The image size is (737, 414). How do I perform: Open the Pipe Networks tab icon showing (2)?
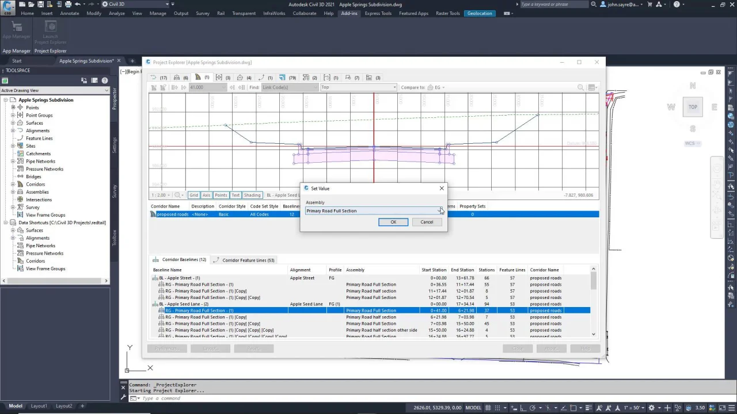click(x=306, y=78)
